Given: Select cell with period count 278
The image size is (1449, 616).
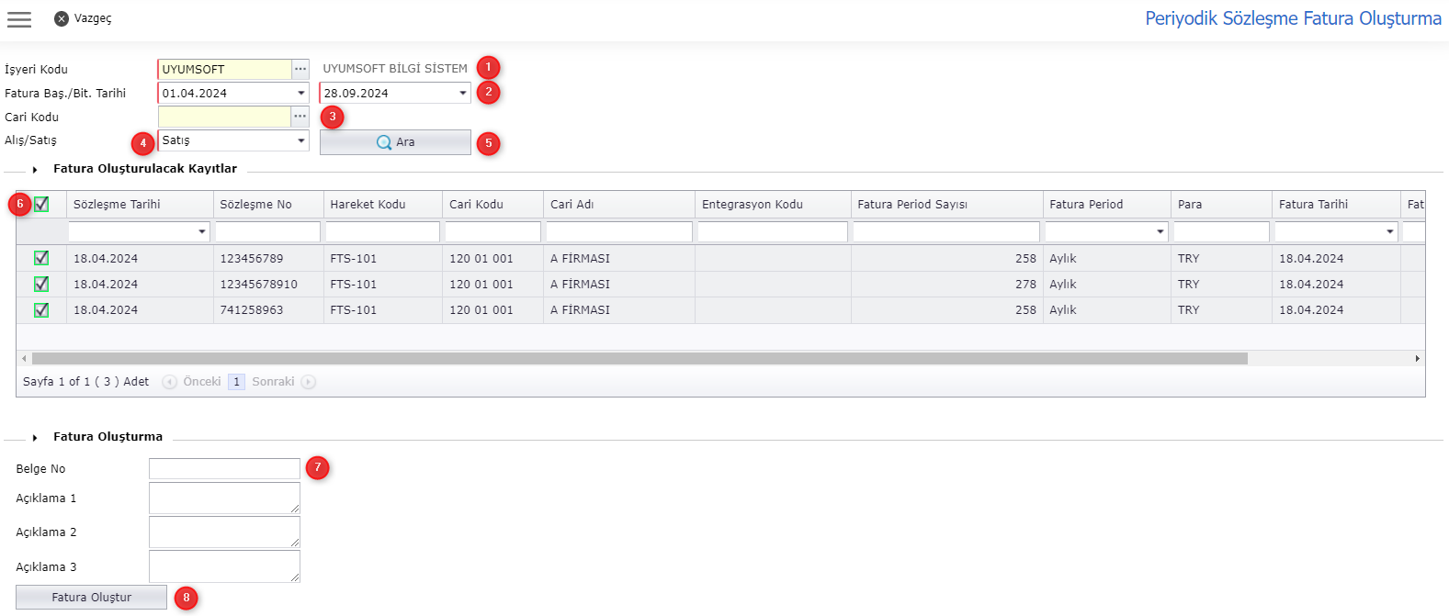Looking at the screenshot, I should pos(947,285).
